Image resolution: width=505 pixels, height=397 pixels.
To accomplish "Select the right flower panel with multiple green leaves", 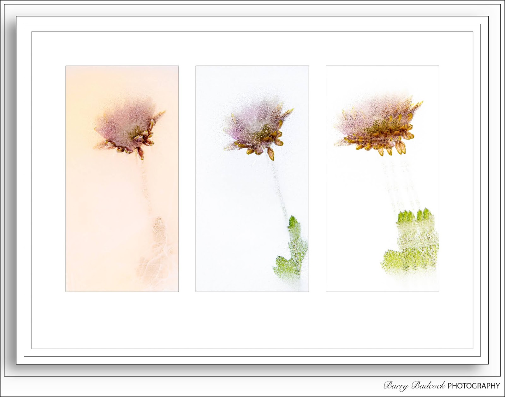I will pos(382,179).
